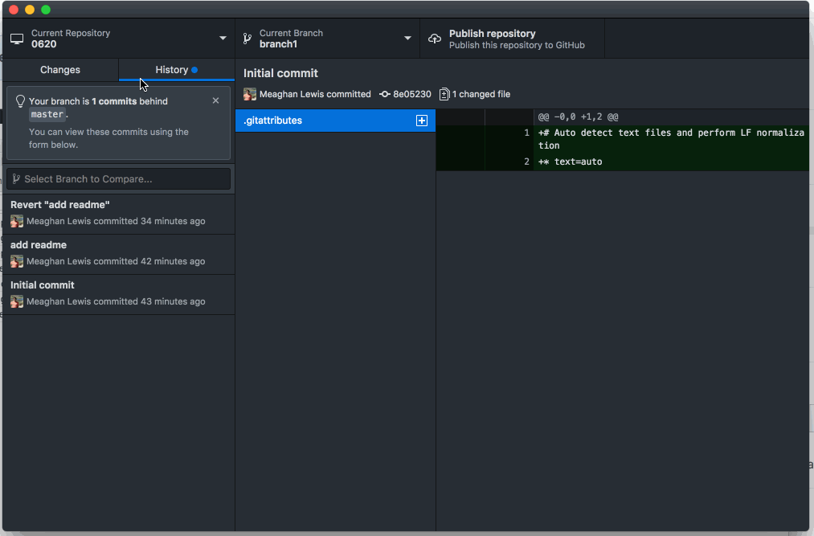
Task: Click the commit SHA icon beside 8e05230
Action: coord(385,94)
